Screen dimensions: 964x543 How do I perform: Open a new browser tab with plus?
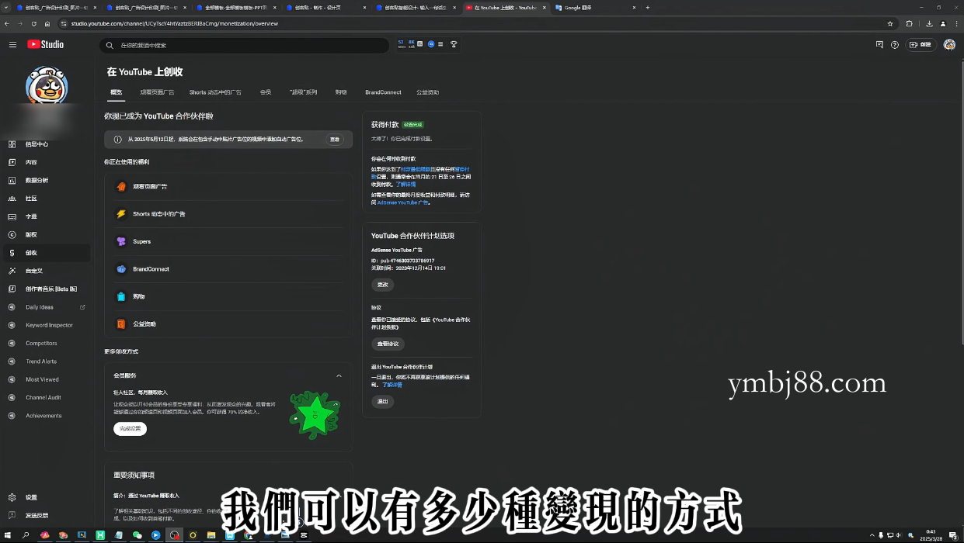[x=647, y=8]
